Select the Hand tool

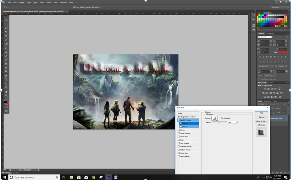(6, 92)
